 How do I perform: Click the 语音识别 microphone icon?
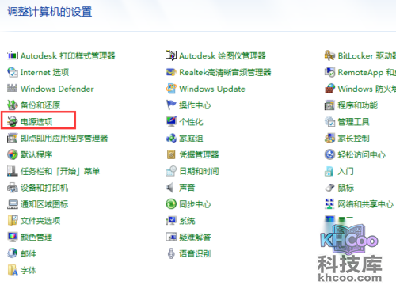[x=171, y=253]
